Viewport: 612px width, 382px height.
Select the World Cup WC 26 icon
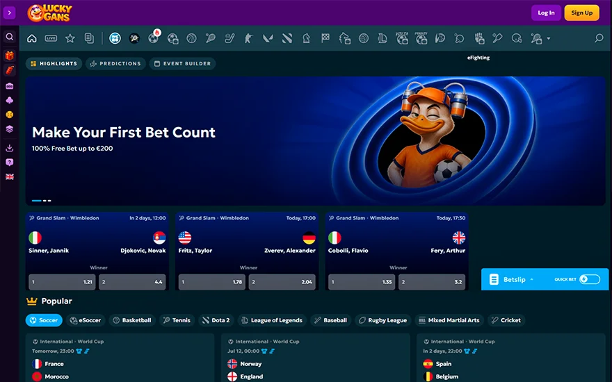[x=115, y=38]
